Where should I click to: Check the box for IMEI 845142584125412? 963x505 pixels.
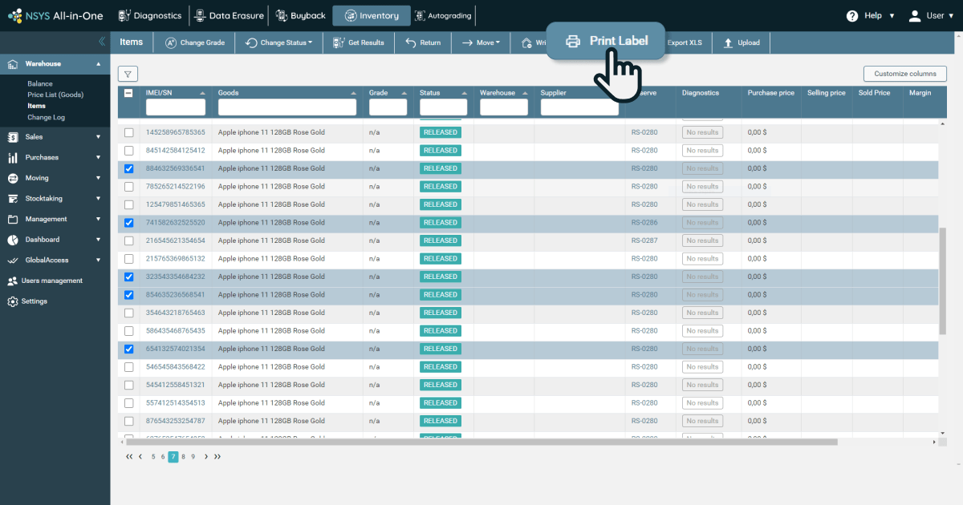click(128, 151)
